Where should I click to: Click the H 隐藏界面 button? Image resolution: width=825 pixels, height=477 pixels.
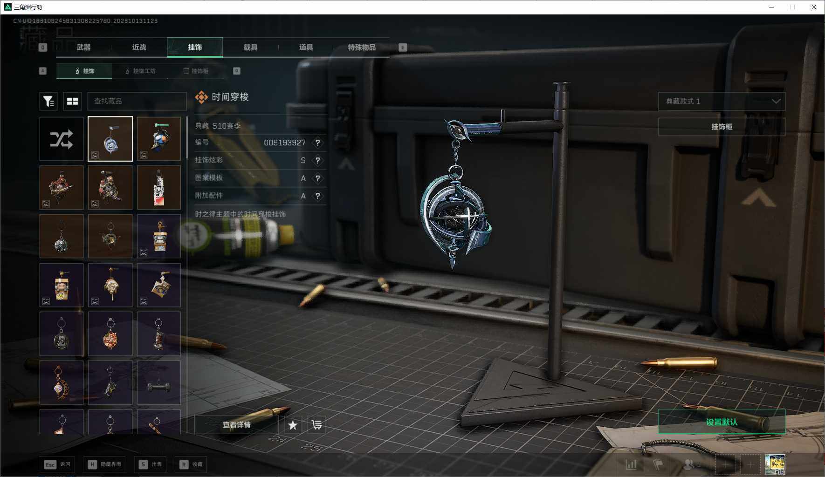(x=105, y=464)
